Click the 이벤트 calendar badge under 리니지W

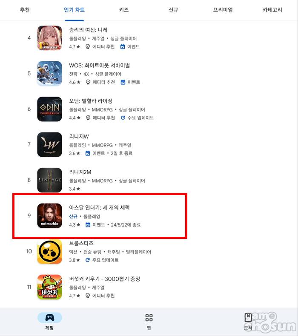95,153
